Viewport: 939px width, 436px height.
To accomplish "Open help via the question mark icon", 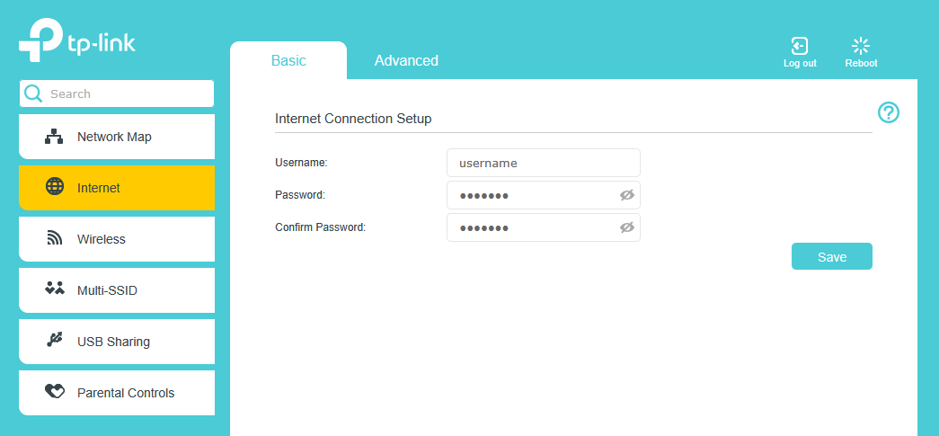I will (x=889, y=112).
